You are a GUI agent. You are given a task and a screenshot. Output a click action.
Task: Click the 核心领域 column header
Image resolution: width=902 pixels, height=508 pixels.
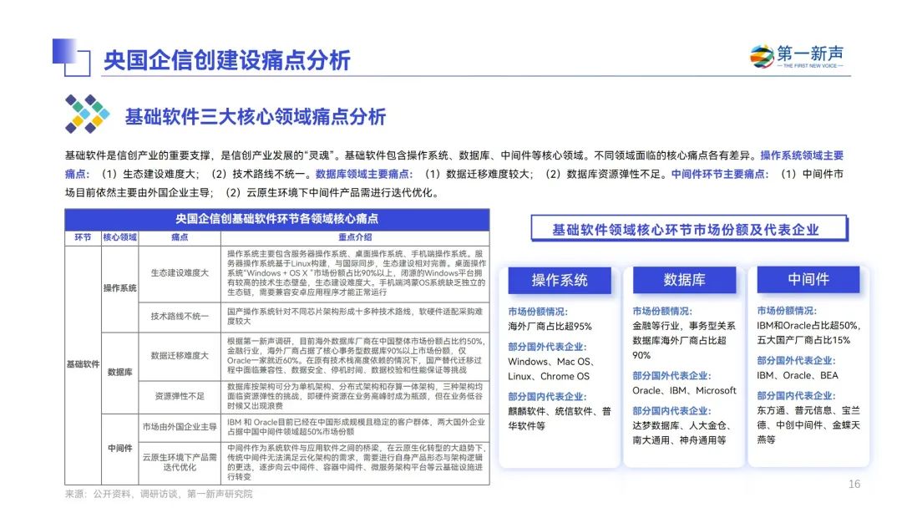point(119,237)
